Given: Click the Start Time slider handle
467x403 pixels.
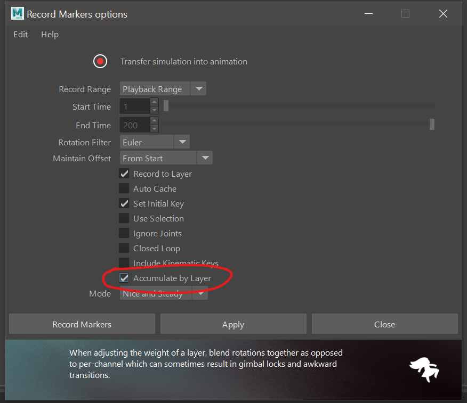Looking at the screenshot, I should 166,105.
